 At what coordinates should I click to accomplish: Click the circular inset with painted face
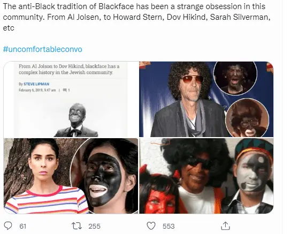tap(105, 176)
